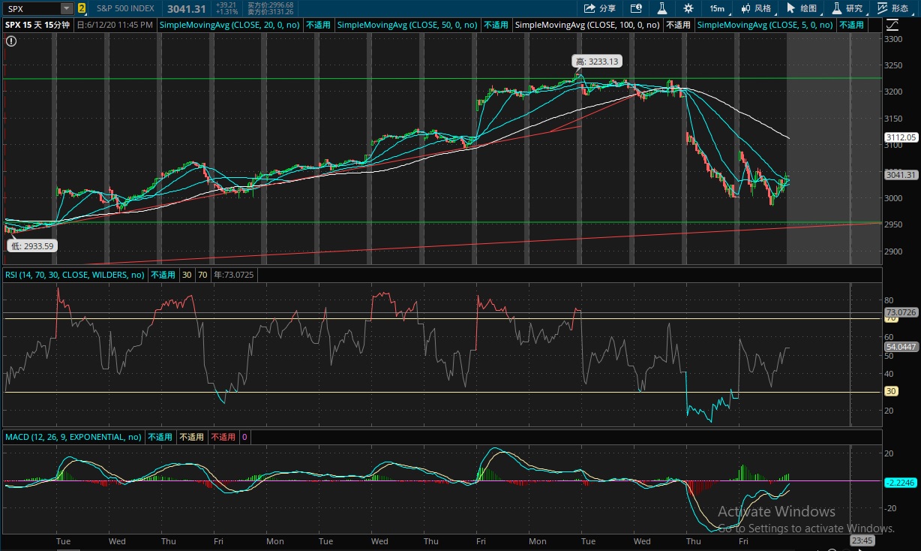
Task: Click the SimpleMovingAvg (CLOSE, 20, 0, no) label
Action: [x=229, y=25]
